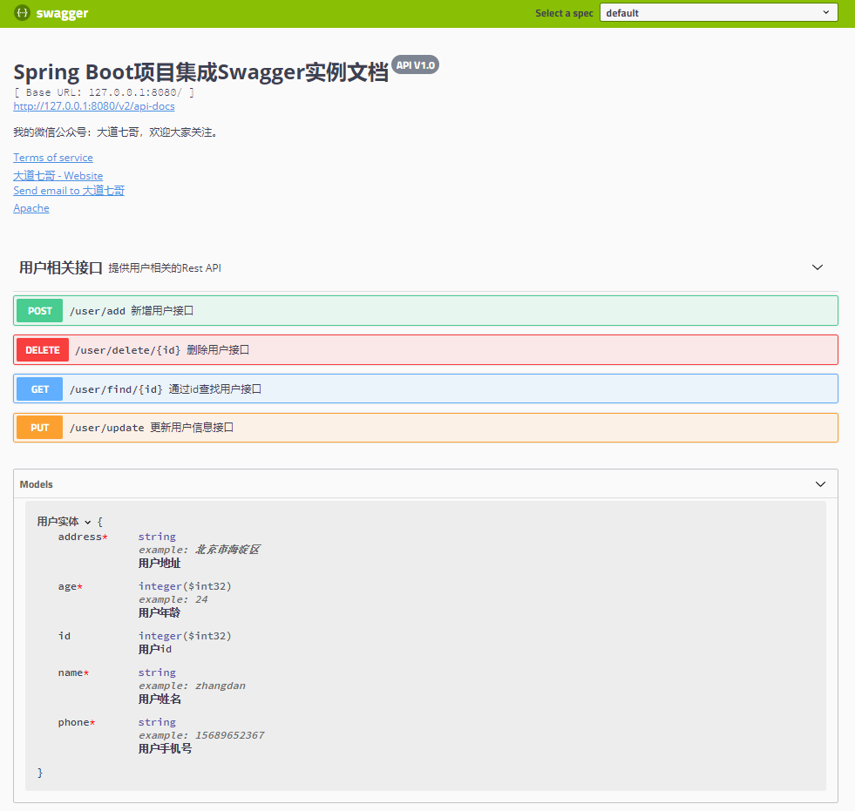Click the API V1.0 version badge
Image resolution: width=855 pixels, height=811 pixels.
click(416, 64)
